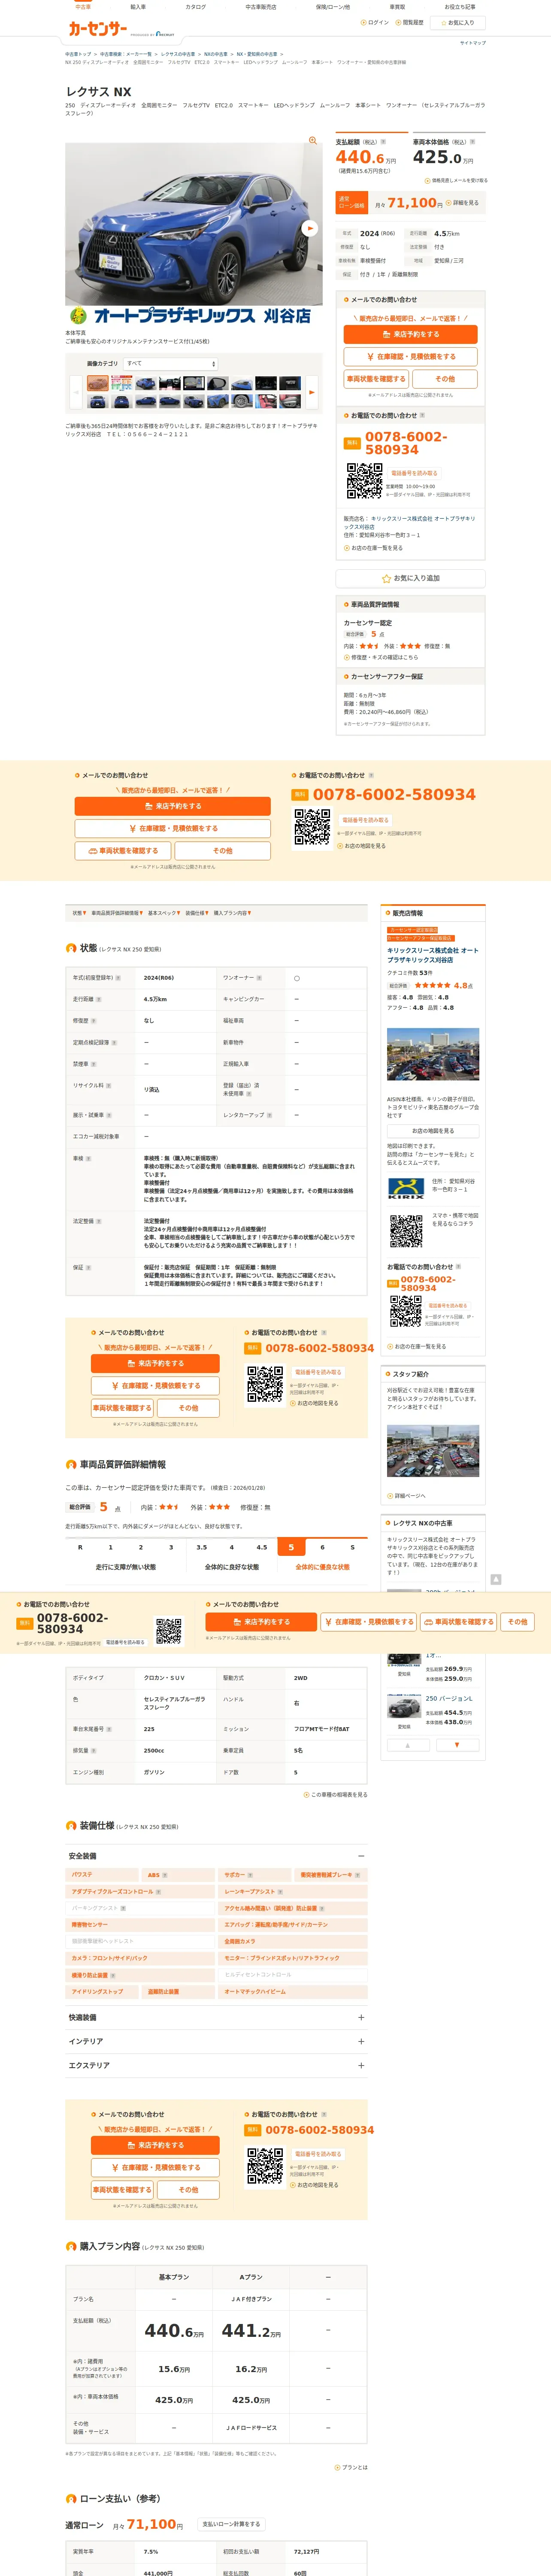Click the フロアMTモード付8AT transmission value
Screen dimensions: 551x2576
click(x=321, y=1729)
